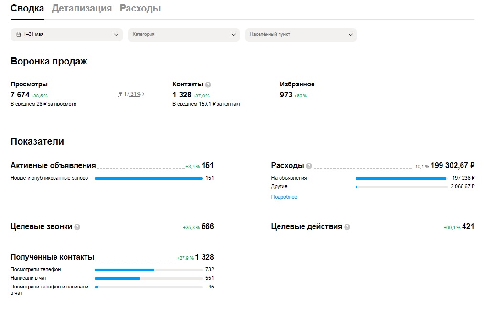The height and width of the screenshot is (319, 485).
Task: Click the Посмотрели телефон progress bar
Action: pos(148,270)
